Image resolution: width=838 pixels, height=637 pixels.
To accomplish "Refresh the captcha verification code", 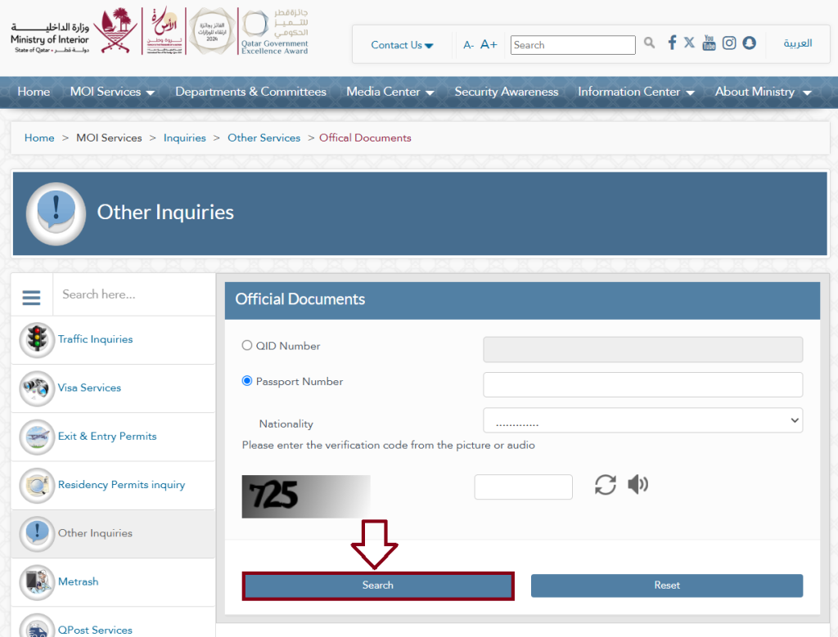I will point(605,485).
